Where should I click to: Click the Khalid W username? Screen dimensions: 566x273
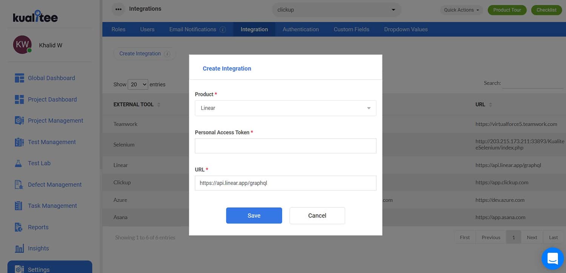pos(51,45)
